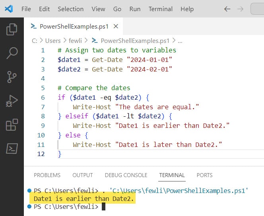Click the command center search box
This screenshot has width=264, height=216.
tap(257, 9)
